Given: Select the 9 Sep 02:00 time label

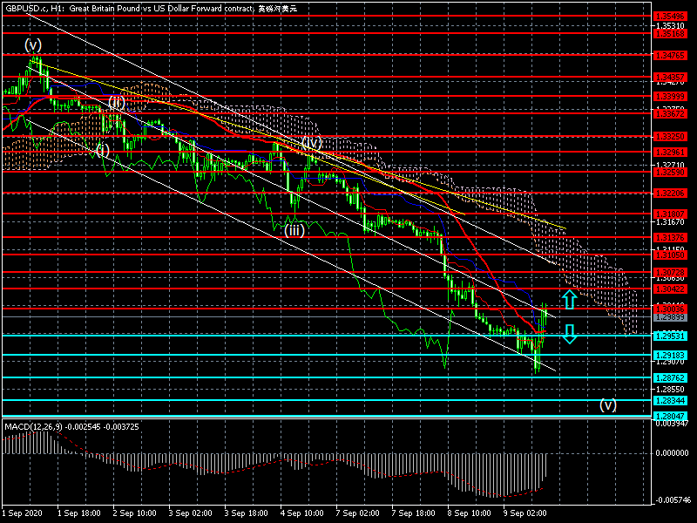Looking at the screenshot, I should pos(525,513).
